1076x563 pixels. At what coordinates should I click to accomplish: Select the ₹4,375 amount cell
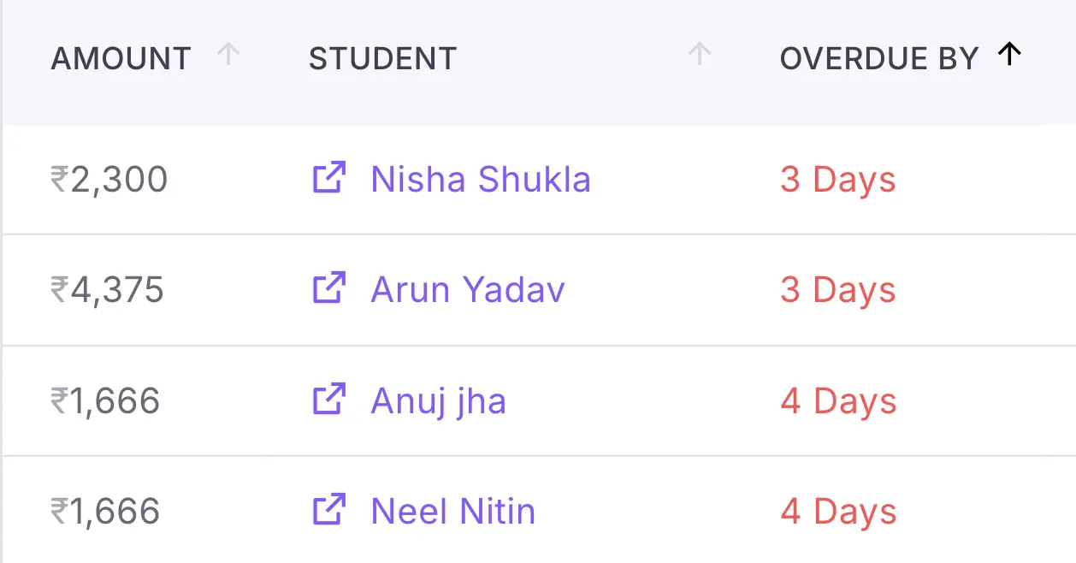coord(107,290)
